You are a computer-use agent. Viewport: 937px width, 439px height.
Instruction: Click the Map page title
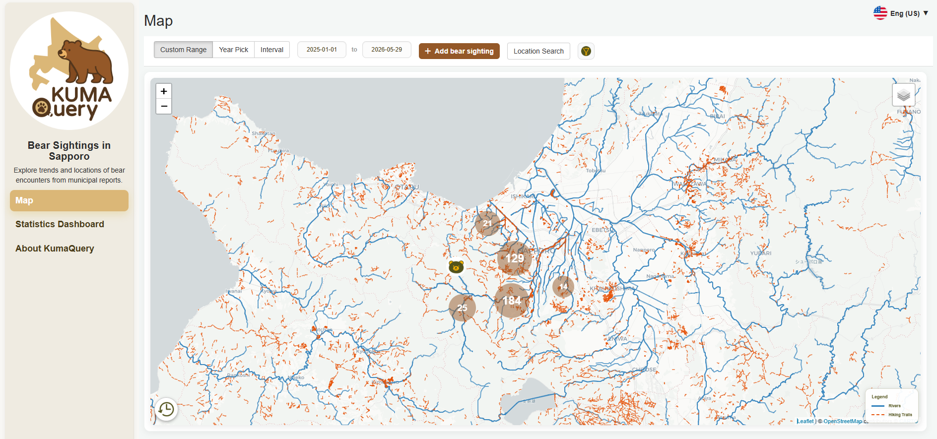[158, 21]
